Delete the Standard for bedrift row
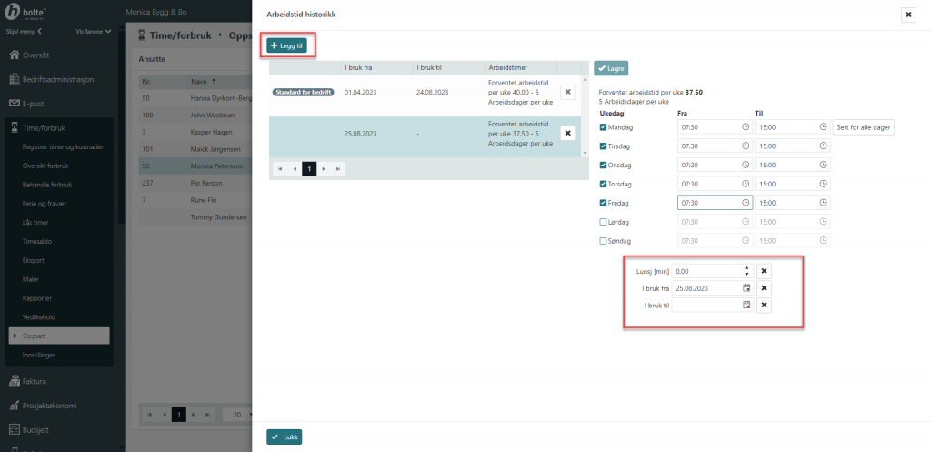931x452 pixels. (x=567, y=92)
